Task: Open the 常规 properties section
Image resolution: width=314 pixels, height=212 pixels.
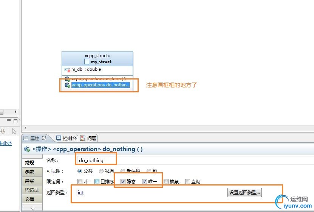Action: click(x=32, y=163)
